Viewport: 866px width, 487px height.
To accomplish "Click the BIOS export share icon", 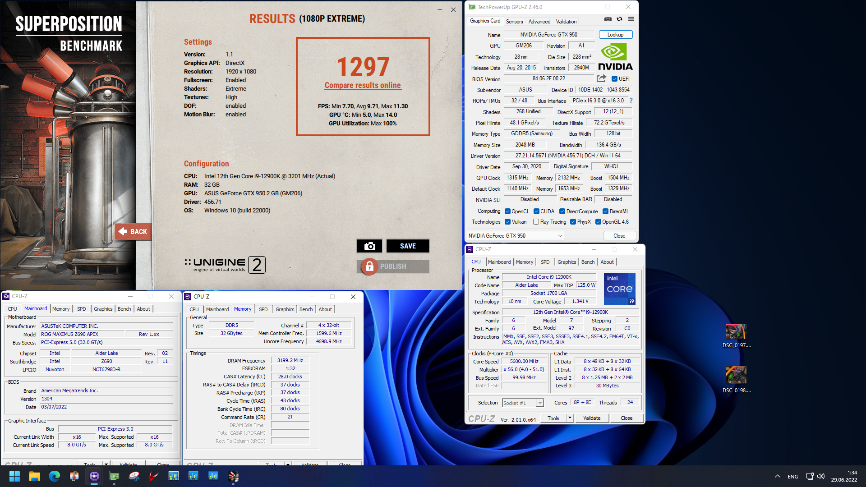I will [601, 78].
